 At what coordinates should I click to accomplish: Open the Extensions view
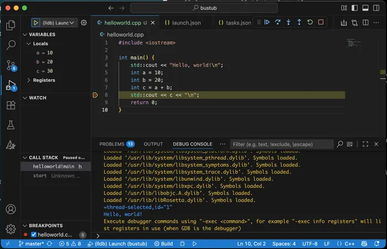pyautogui.click(x=11, y=105)
